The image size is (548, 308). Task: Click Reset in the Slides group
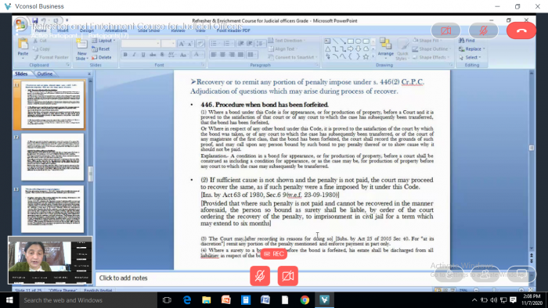click(x=101, y=48)
